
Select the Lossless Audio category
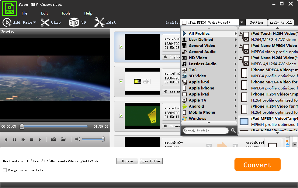[209, 64]
